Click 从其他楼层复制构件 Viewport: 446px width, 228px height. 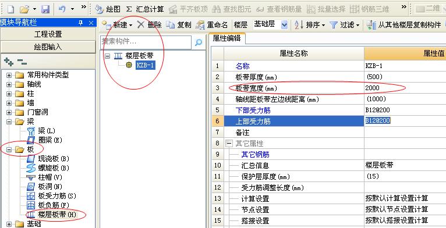click(404, 25)
